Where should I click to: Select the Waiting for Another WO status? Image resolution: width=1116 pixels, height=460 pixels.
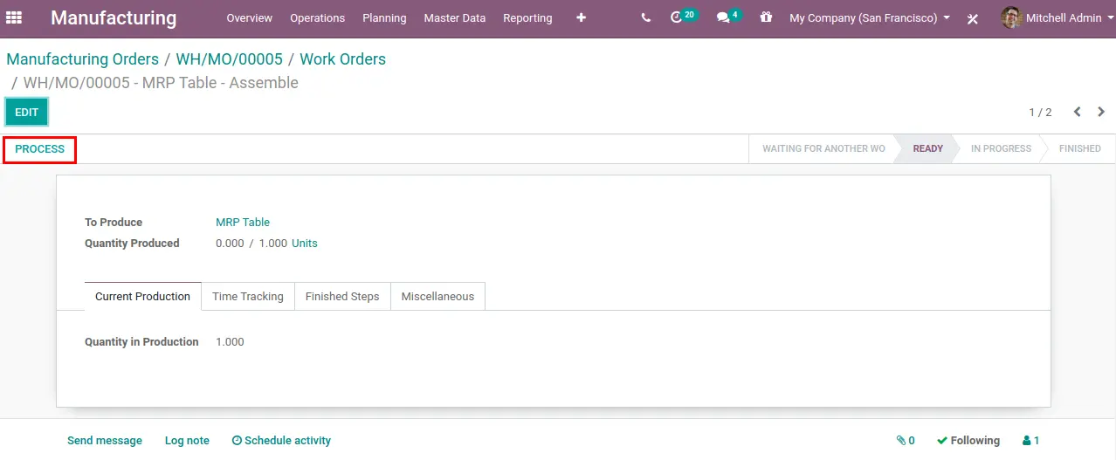coord(823,148)
